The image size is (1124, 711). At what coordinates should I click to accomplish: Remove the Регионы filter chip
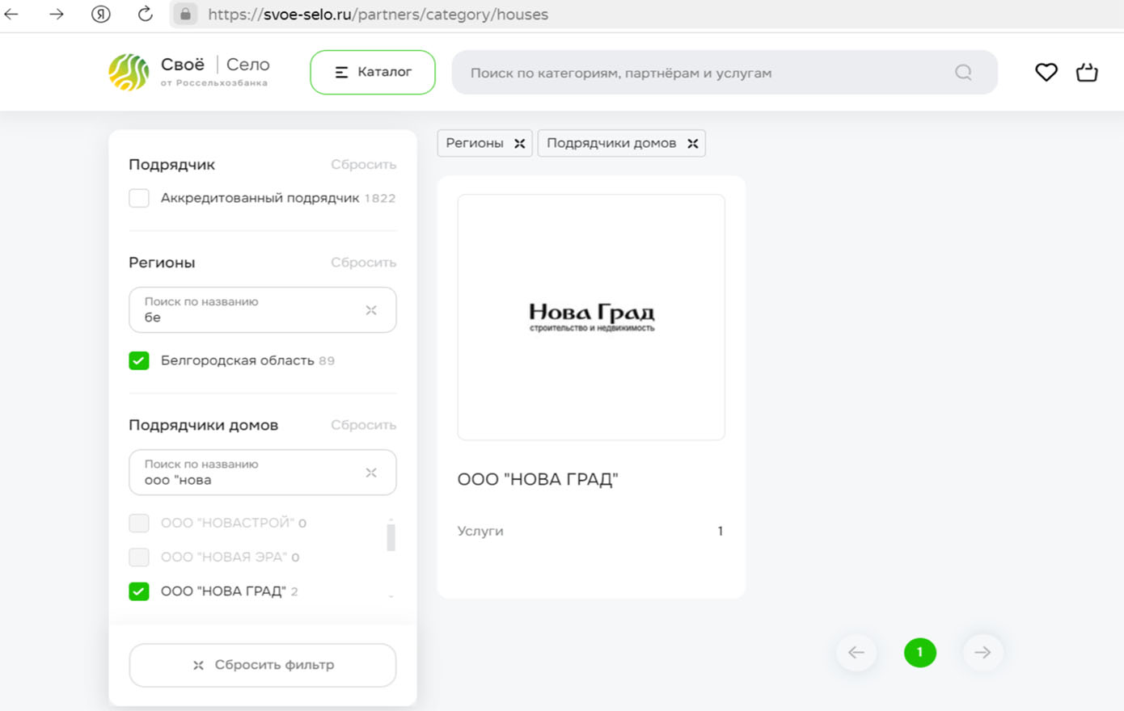pos(520,143)
